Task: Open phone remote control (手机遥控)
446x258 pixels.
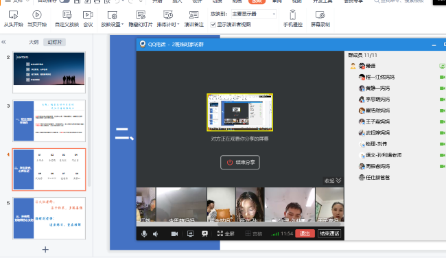Action: [x=293, y=19]
